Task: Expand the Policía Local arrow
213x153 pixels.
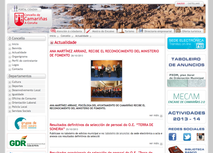Action: [10, 107]
